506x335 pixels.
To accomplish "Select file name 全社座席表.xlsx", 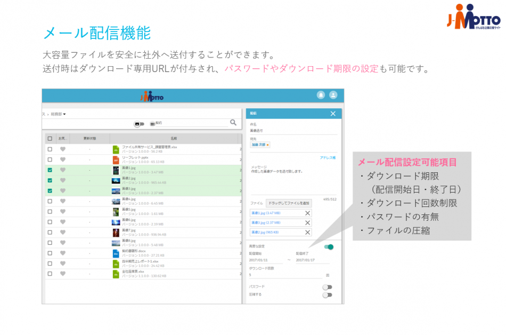I will click(133, 272).
